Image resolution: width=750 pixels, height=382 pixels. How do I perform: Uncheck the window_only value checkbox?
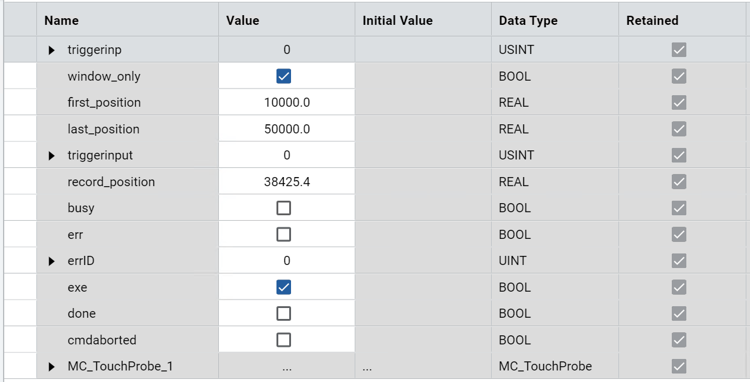(x=284, y=76)
